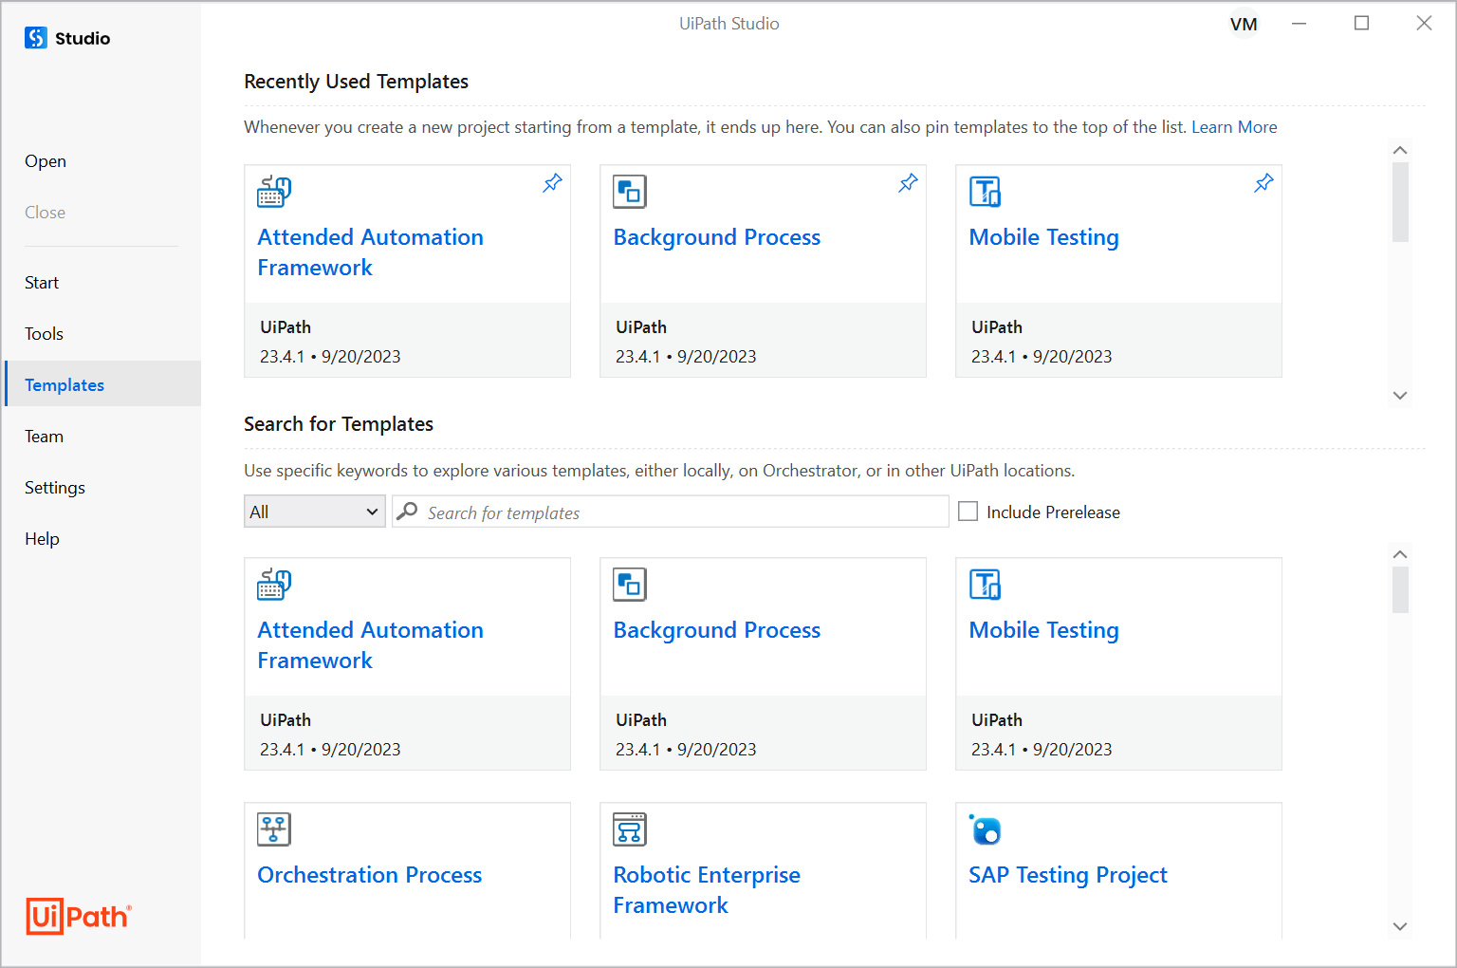Go to the Start tab

[x=42, y=283]
